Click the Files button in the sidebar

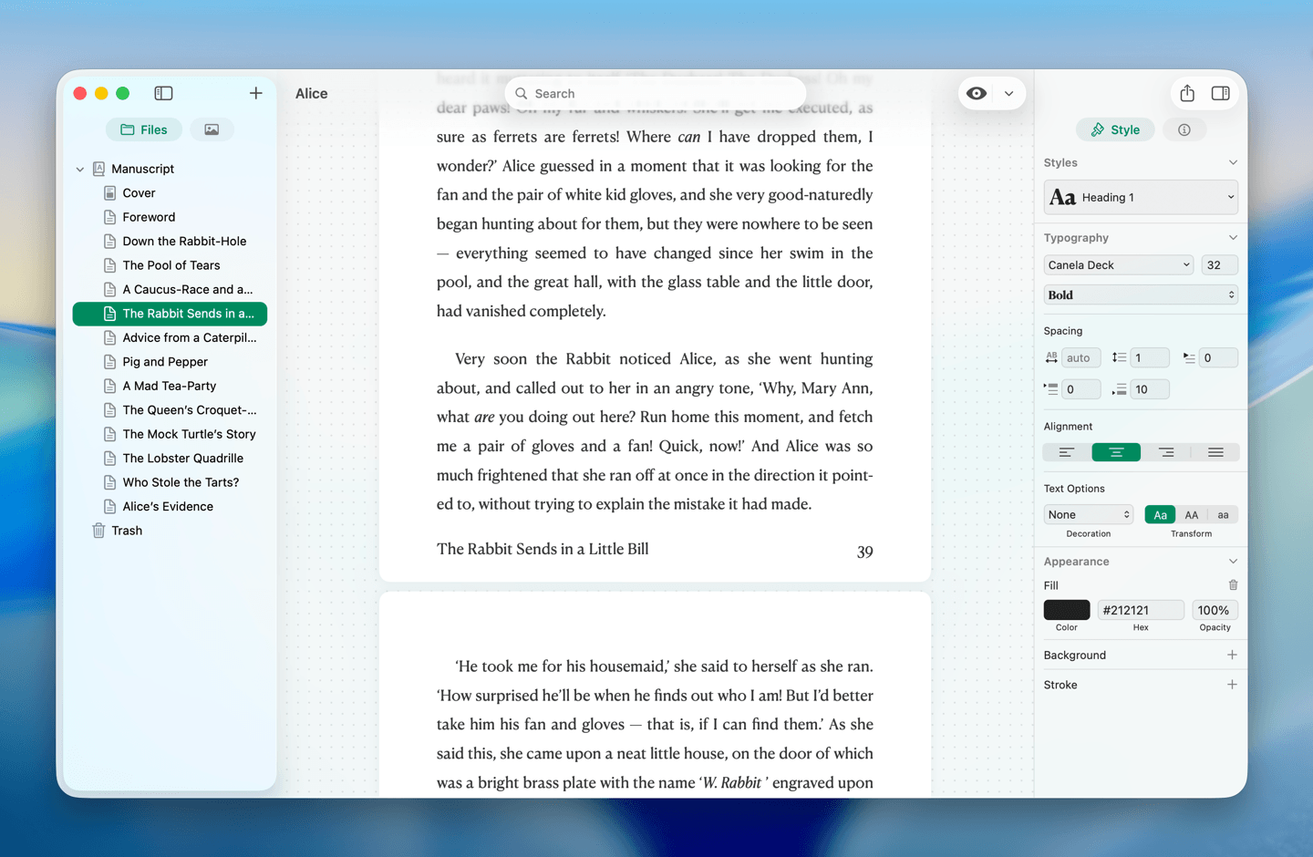pos(143,129)
